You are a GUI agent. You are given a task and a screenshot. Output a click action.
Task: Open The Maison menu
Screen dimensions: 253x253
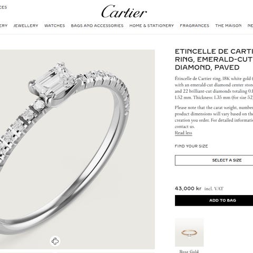[x=228, y=26]
